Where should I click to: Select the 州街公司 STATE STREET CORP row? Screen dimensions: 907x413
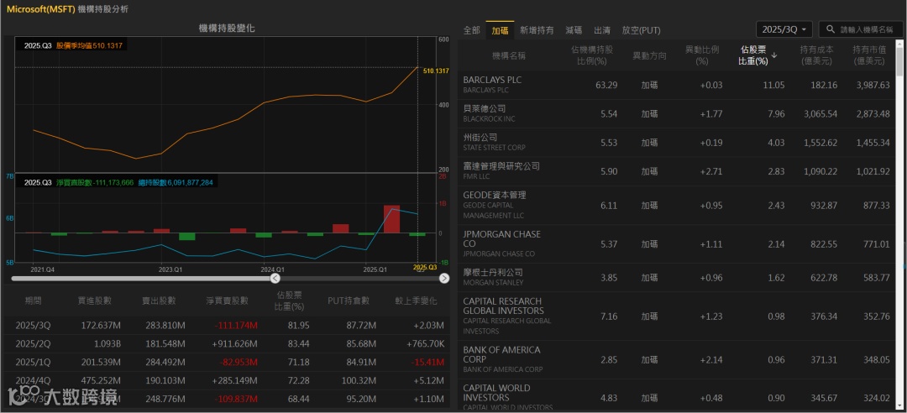point(677,143)
